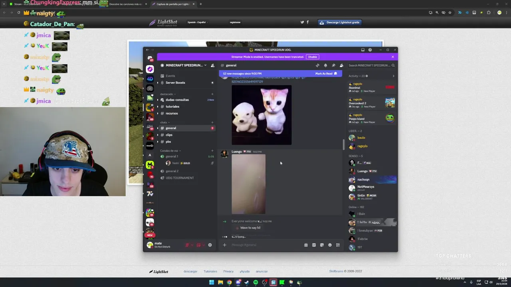The image size is (511, 287).
Task: Open UDG TOURNAMENT channel
Action: [x=187, y=178]
